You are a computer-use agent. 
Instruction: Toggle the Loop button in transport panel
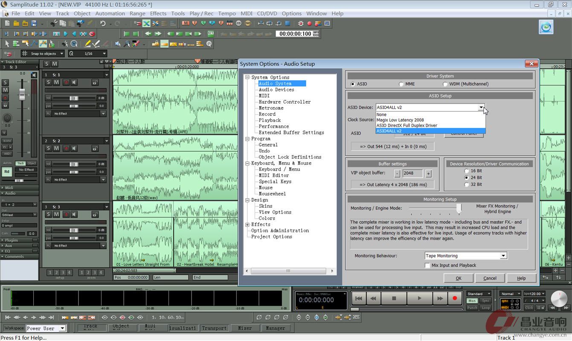(485, 308)
